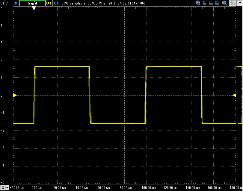Image resolution: width=243 pixels, height=191 pixels.
Task: Click the white trigger position triangle at the top of the plot
Action: tap(34, 8)
